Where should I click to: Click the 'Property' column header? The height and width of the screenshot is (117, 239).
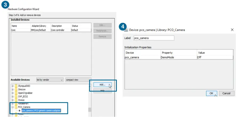tap(179, 53)
